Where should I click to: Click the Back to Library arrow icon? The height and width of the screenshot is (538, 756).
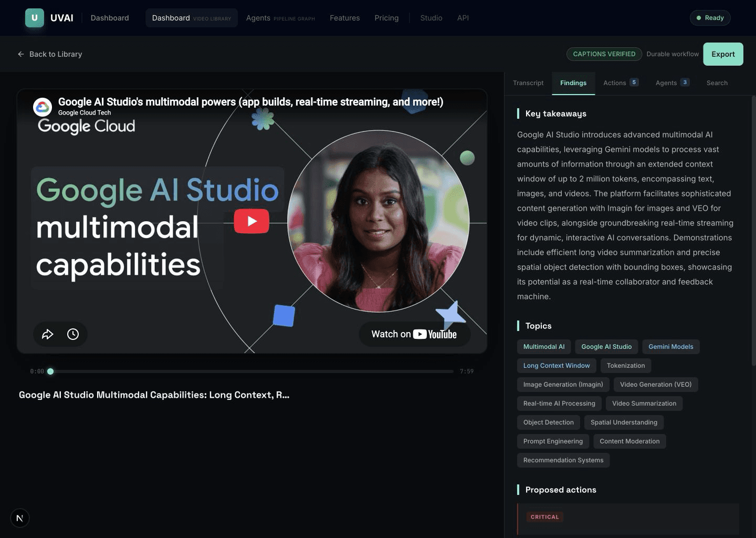(21, 54)
